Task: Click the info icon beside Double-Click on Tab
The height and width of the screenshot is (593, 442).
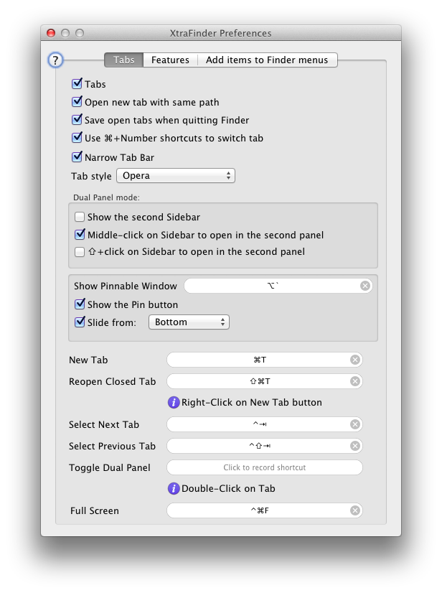Action: [x=173, y=489]
